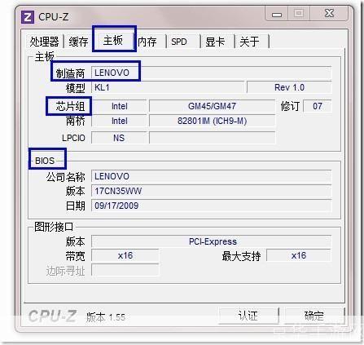Screen dimensions: 364x345
Task: Click the 确定 button
Action: tap(314, 316)
